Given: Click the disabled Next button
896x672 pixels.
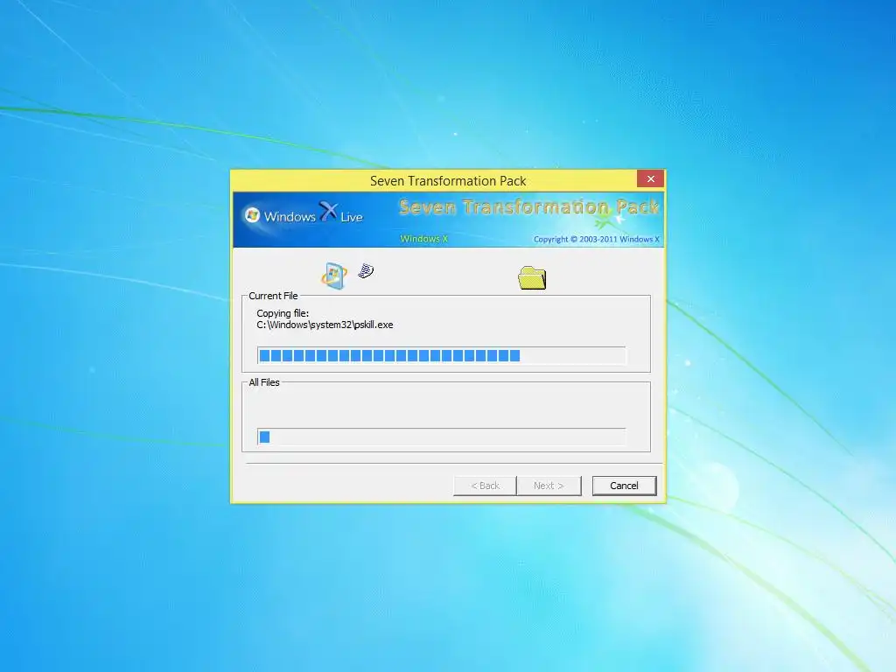Looking at the screenshot, I should click(x=549, y=486).
